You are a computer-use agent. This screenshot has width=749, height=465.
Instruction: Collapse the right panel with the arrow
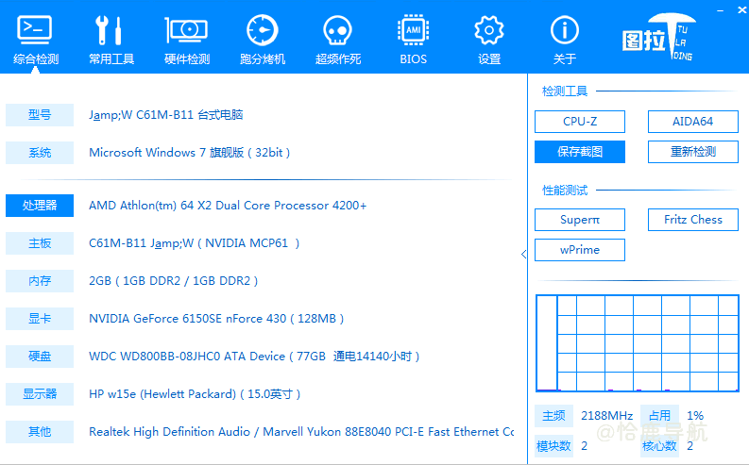524,254
